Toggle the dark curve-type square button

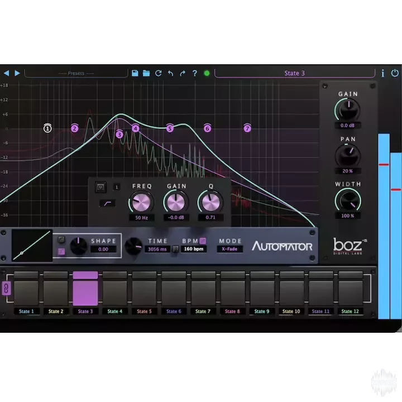[61, 240]
